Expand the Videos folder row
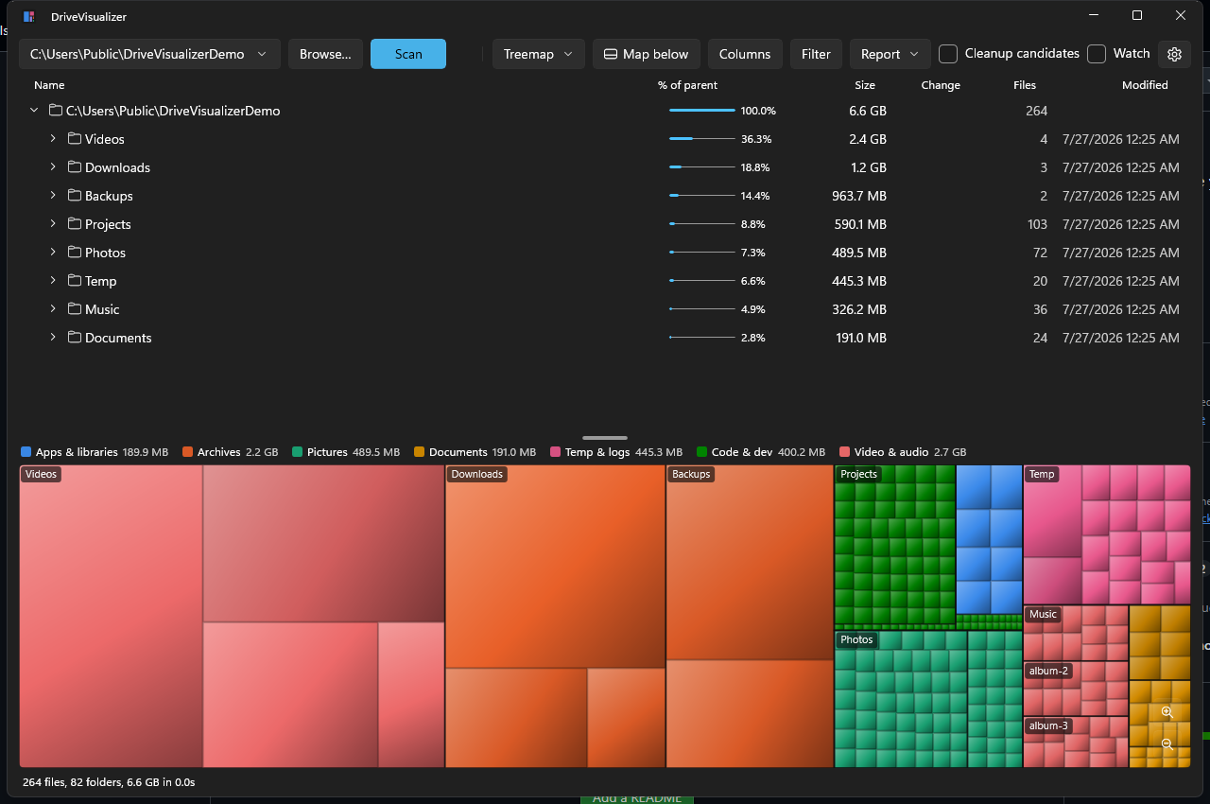Image resolution: width=1210 pixels, height=804 pixels. (x=53, y=139)
